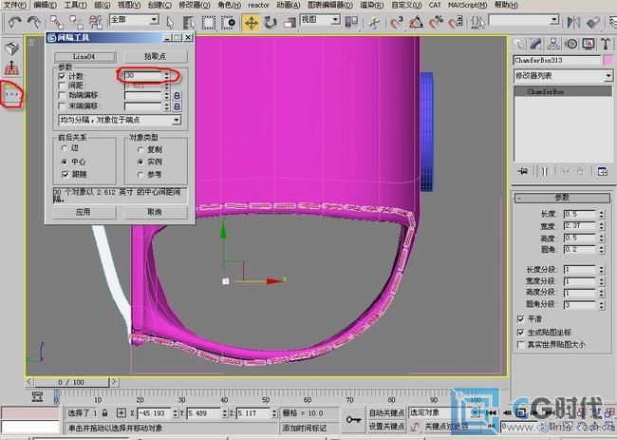617x440 pixels.
Task: Open the 修改器(O) menu
Action: [194, 5]
